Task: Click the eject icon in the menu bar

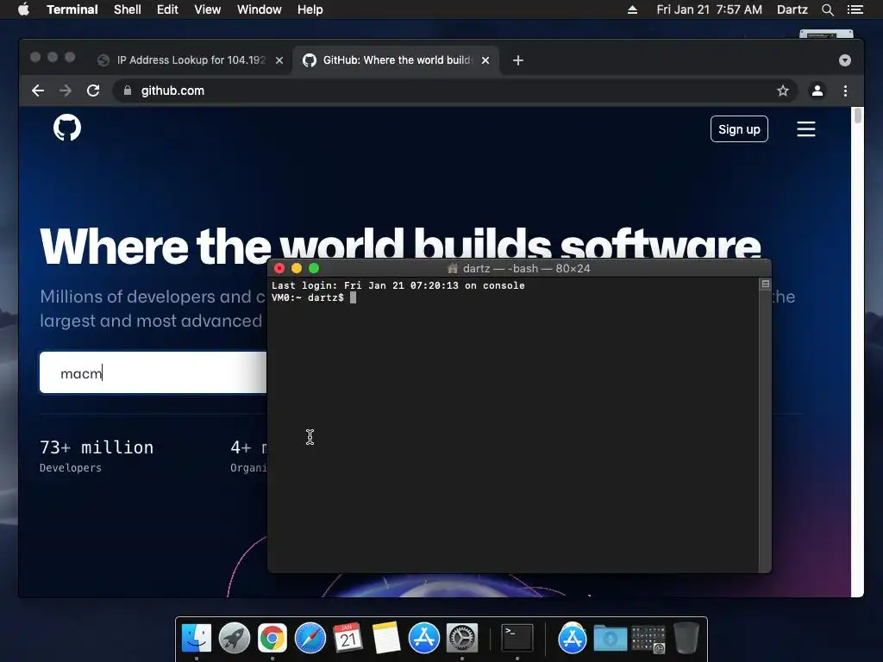Action: (x=632, y=9)
